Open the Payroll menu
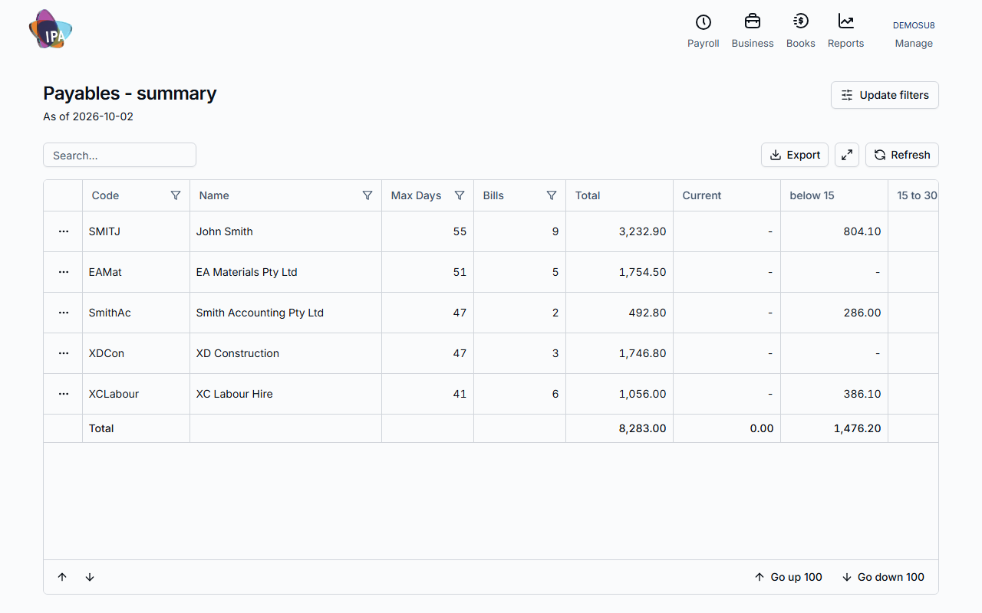Image resolution: width=982 pixels, height=613 pixels. [x=704, y=31]
